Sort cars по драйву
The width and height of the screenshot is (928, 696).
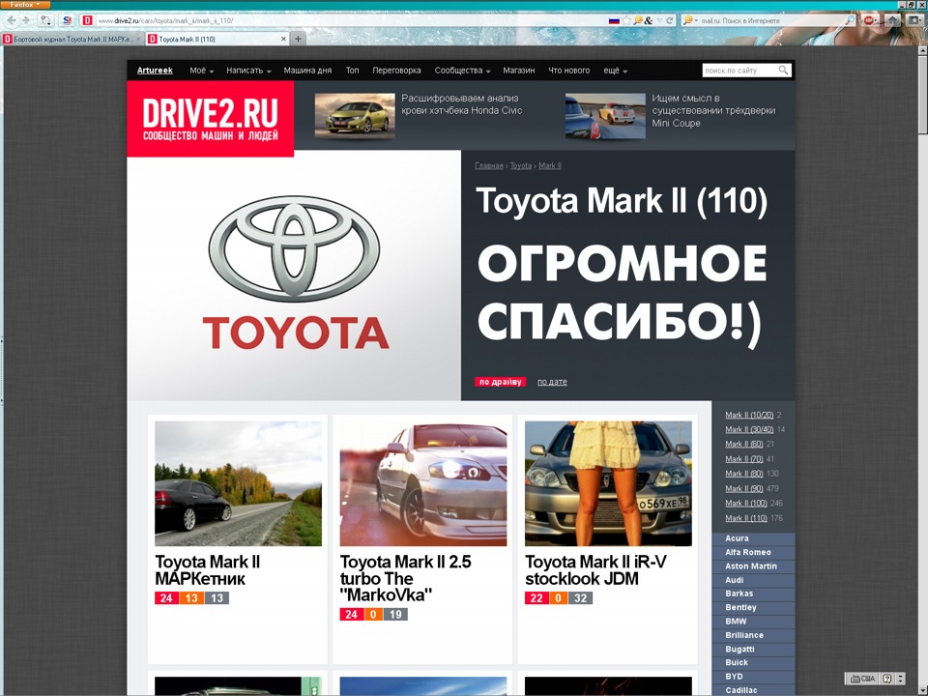500,382
